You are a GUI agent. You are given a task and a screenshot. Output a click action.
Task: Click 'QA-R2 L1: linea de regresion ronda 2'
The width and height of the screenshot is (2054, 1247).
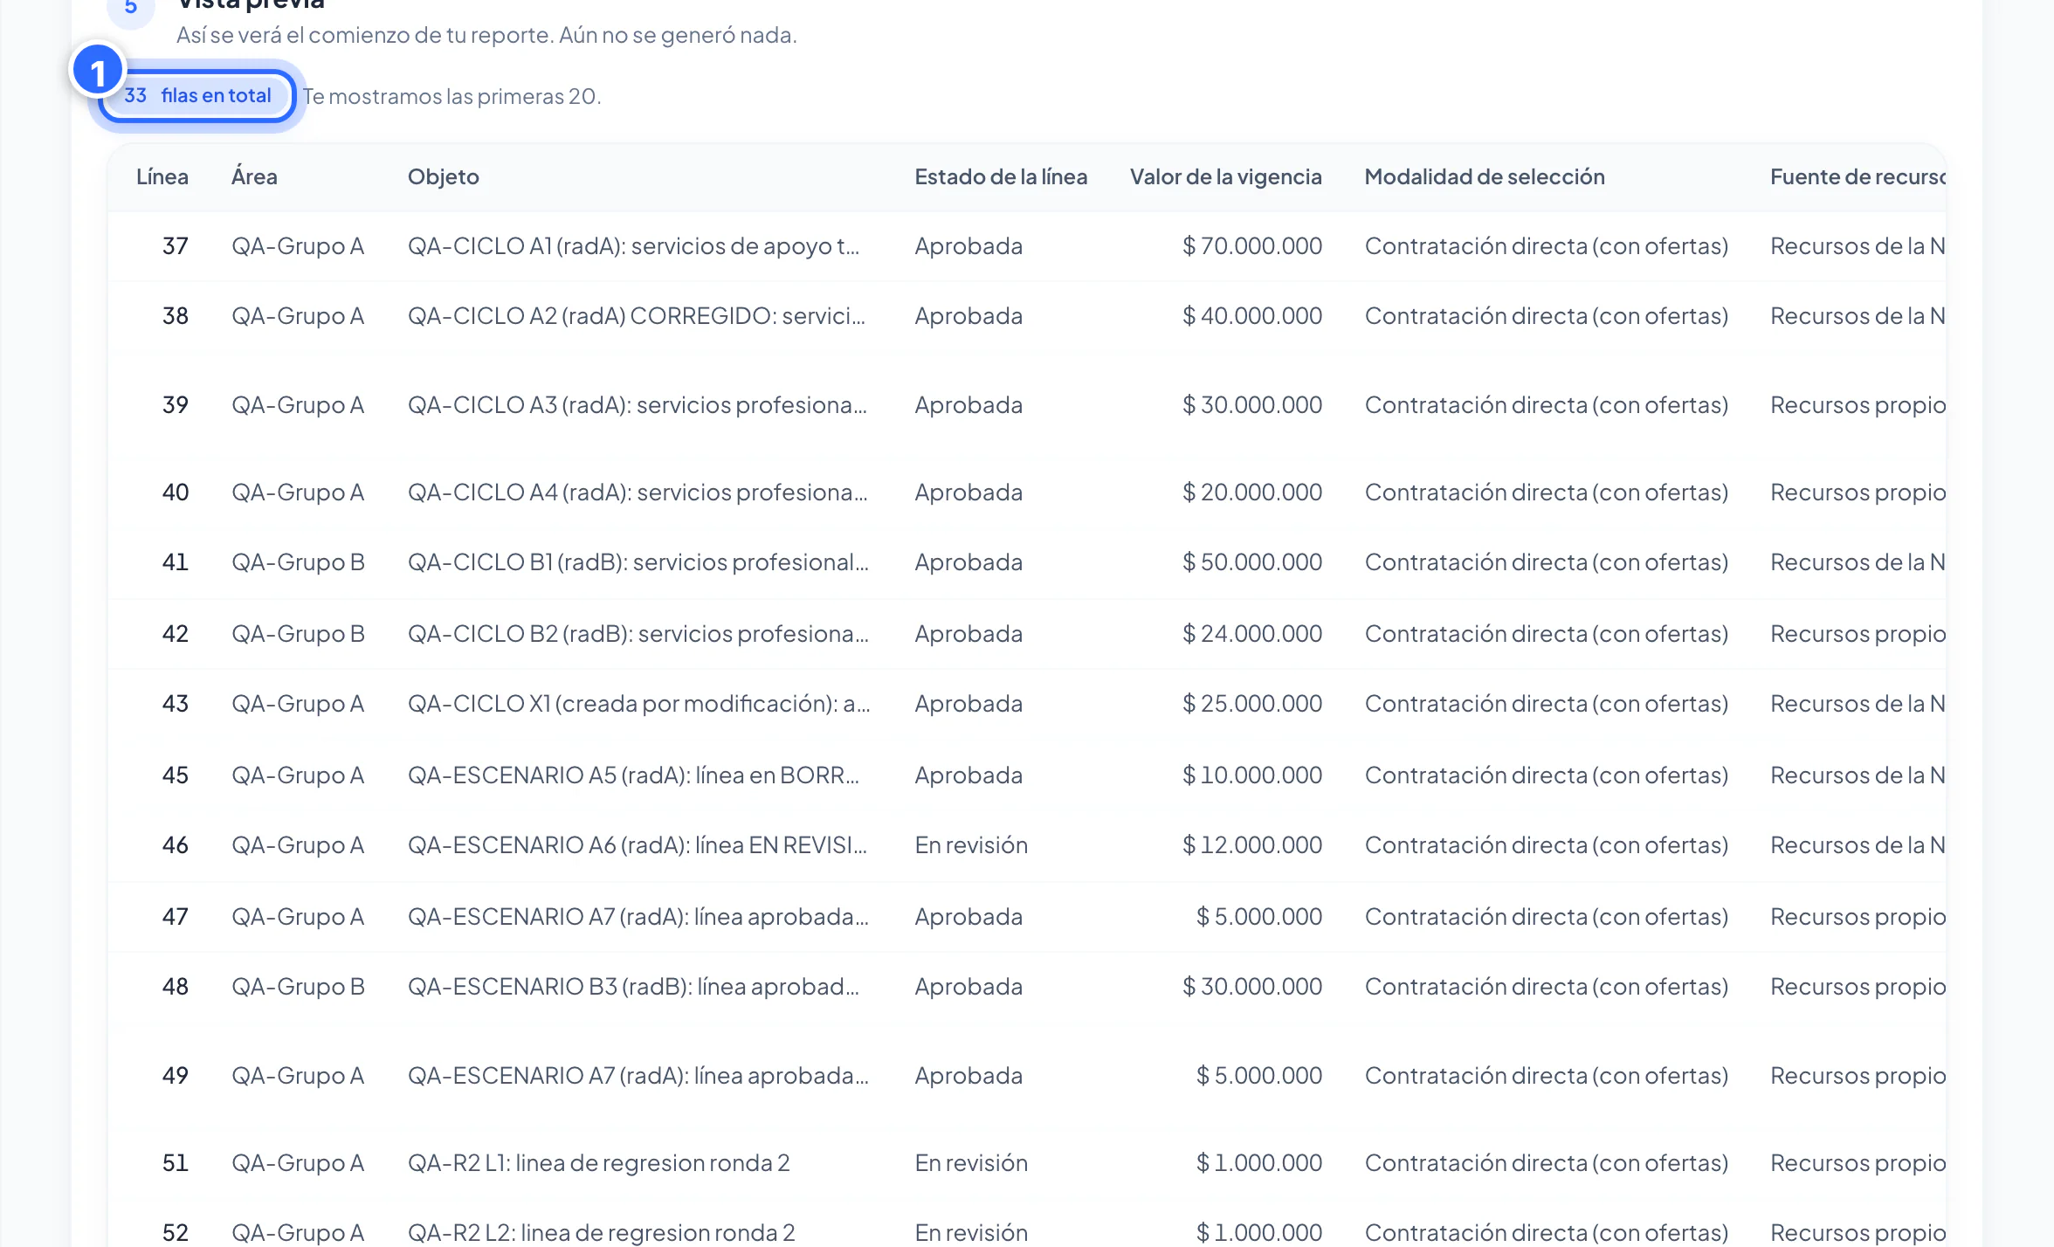tap(599, 1163)
